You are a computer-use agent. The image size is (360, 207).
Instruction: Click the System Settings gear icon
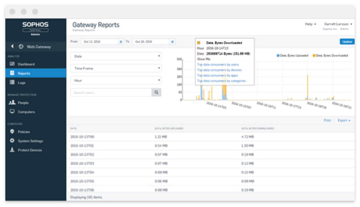[x=12, y=141]
